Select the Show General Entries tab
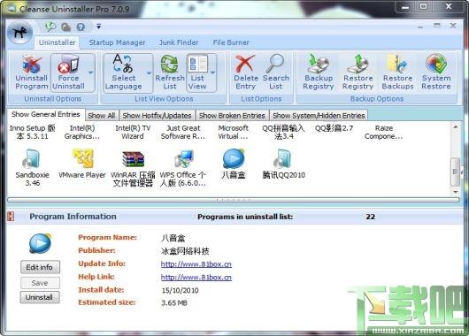 point(46,114)
